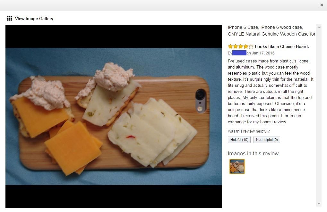
Task: Click the 'Was this review helpful?' label
Action: click(249, 131)
